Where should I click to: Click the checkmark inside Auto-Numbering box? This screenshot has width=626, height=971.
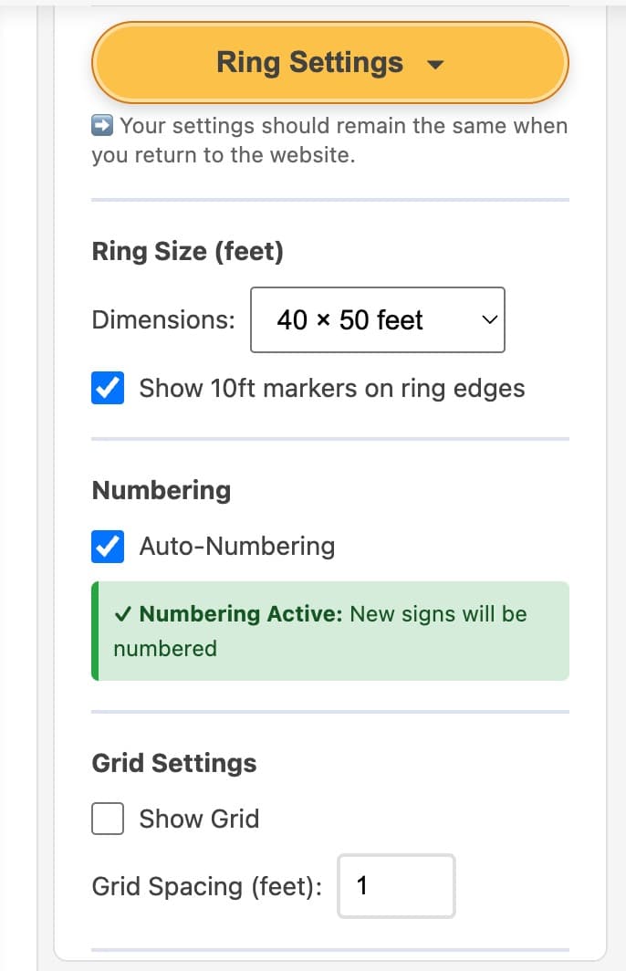[x=107, y=546]
